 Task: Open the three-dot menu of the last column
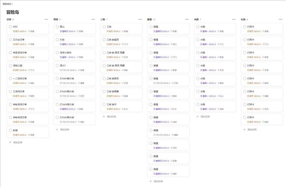coord(281,19)
